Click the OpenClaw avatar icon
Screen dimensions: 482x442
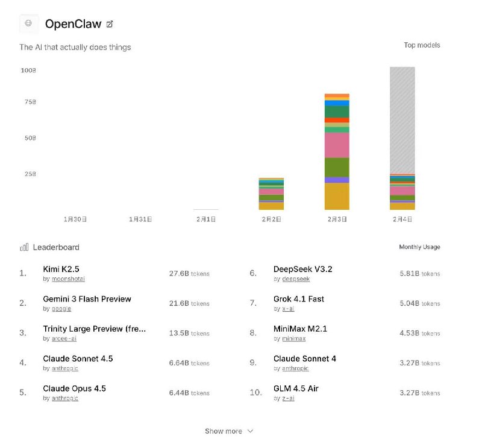click(28, 23)
